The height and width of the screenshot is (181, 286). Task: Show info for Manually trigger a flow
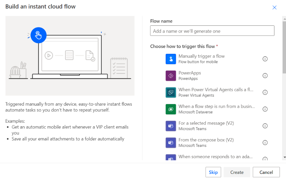(x=265, y=59)
